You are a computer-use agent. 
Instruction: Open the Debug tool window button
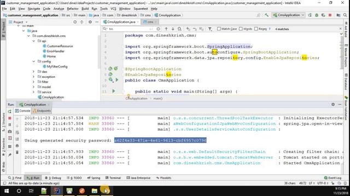click(53, 178)
